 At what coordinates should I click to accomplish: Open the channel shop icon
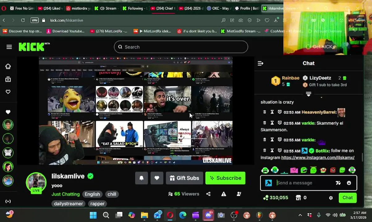coord(298,198)
